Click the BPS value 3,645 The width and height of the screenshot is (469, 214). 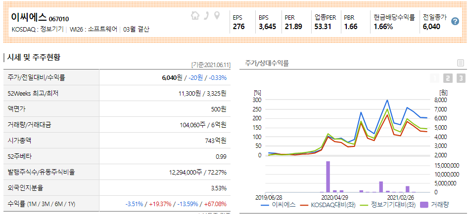268,27
